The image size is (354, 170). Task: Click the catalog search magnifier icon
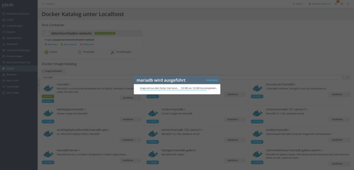[x=343, y=77]
